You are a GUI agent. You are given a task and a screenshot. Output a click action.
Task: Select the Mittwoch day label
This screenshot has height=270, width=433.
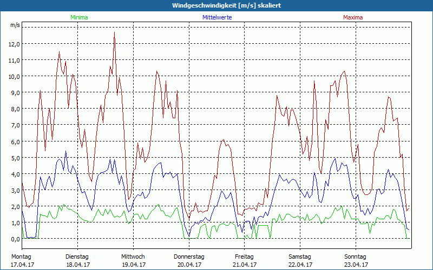(x=133, y=256)
